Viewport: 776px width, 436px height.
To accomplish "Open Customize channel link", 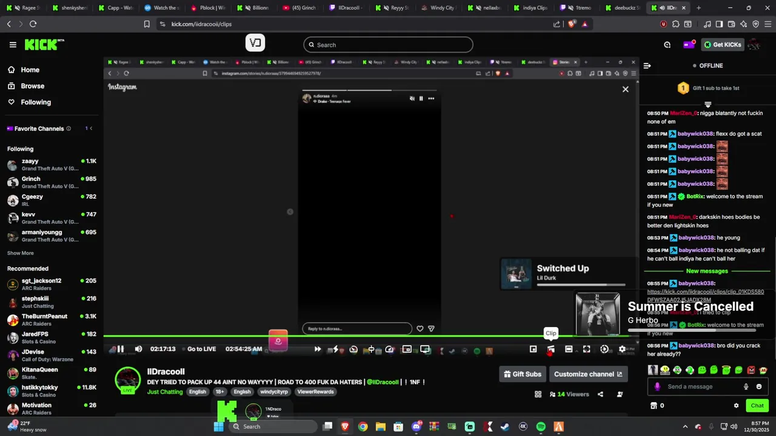I will pyautogui.click(x=588, y=374).
